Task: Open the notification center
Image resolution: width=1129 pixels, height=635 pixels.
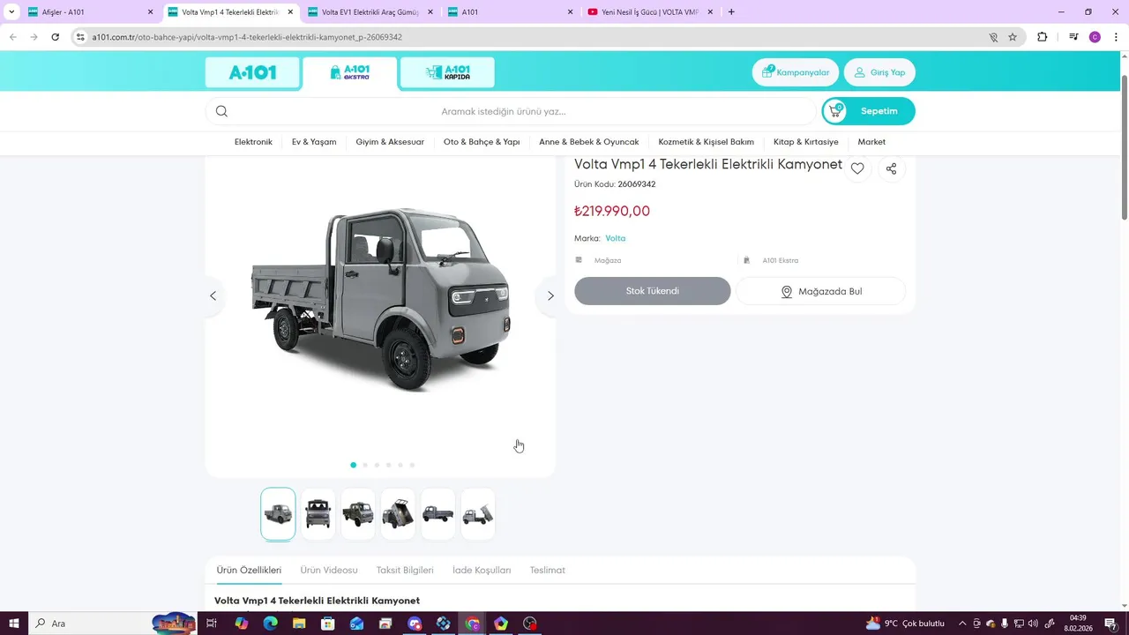Action: [x=1110, y=624]
